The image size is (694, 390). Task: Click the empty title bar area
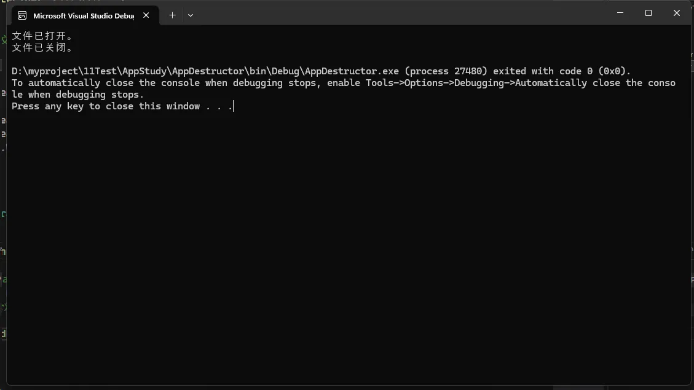[398, 14]
